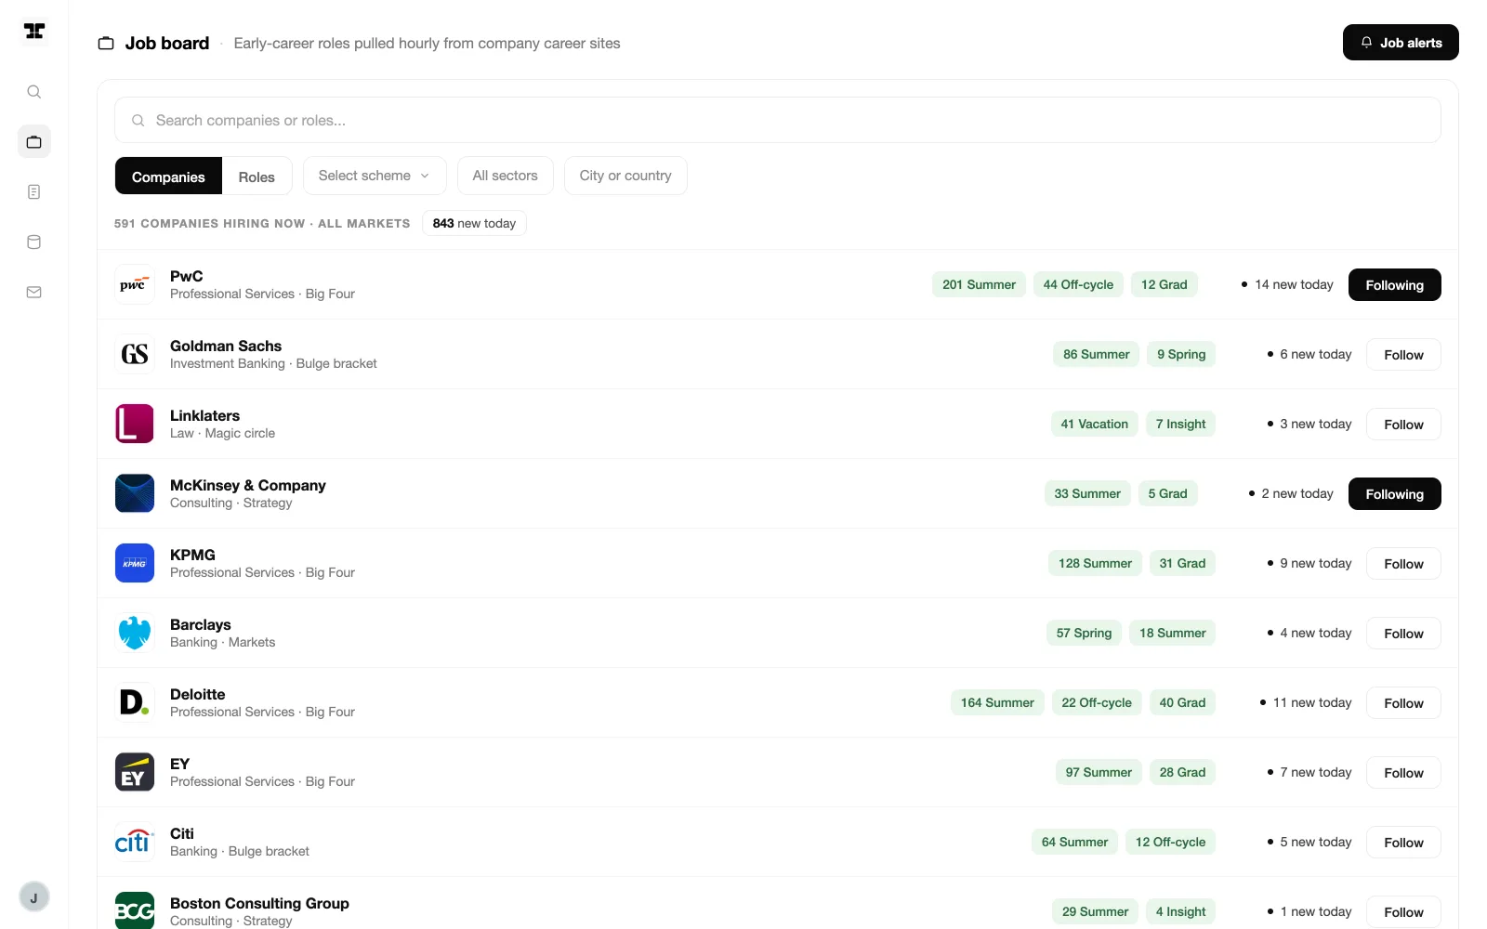Viewport: 1487px width, 929px height.
Task: Click the 843 new today badge
Action: [474, 223]
